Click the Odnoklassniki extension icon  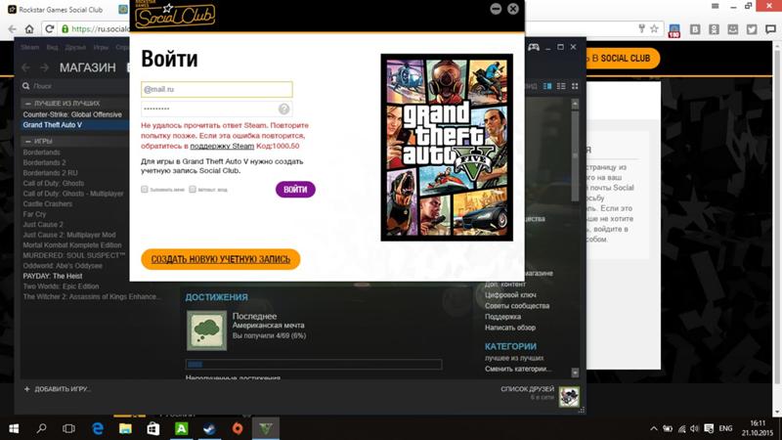(x=714, y=29)
